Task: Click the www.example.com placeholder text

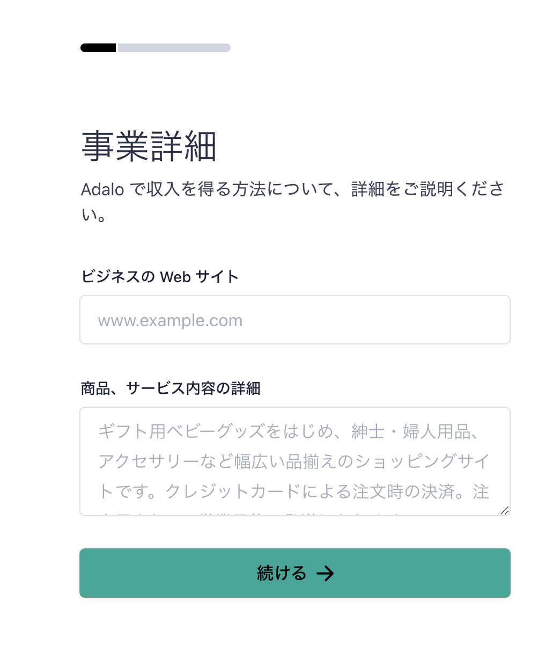Action: (x=170, y=321)
